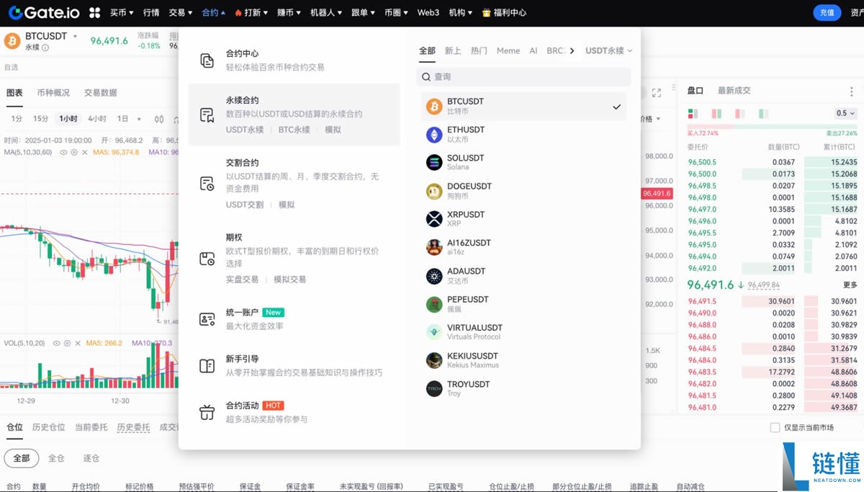The width and height of the screenshot is (864, 492).
Task: Click the 查询 search input field
Action: [x=525, y=77]
